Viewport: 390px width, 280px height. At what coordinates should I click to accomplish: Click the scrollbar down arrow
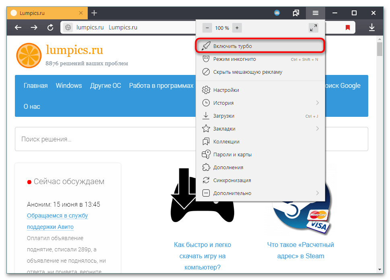380,270
